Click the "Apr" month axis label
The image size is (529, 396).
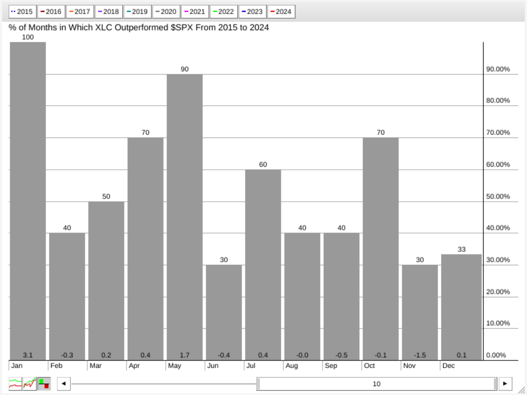coord(135,367)
